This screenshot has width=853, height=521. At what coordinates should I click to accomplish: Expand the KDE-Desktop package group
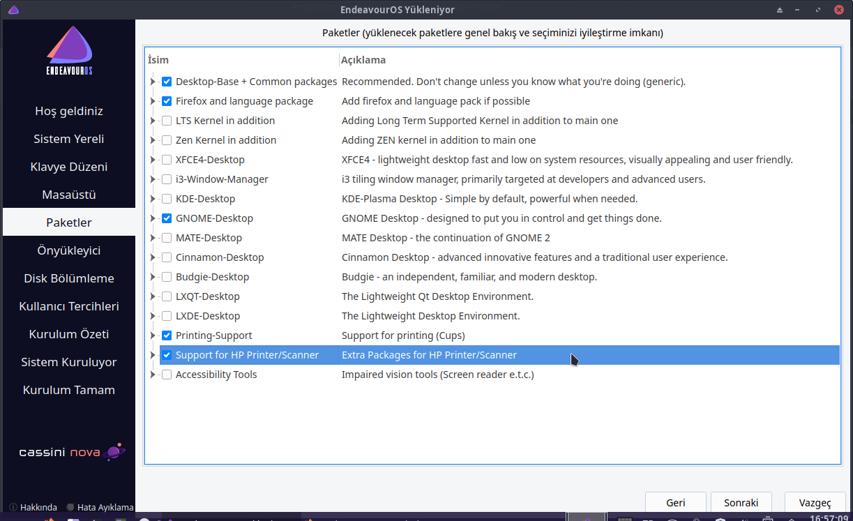153,199
